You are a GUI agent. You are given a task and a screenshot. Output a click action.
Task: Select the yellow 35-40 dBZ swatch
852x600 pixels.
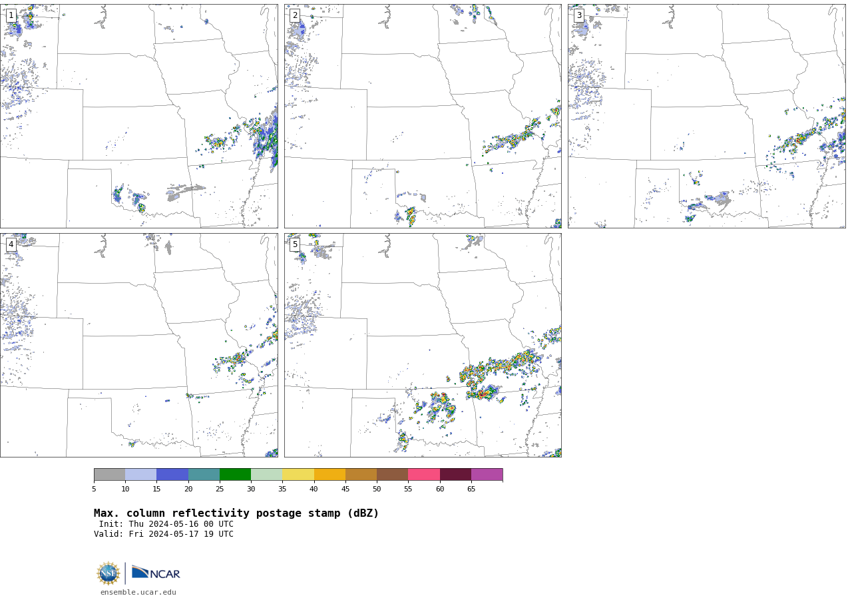[x=298, y=475]
